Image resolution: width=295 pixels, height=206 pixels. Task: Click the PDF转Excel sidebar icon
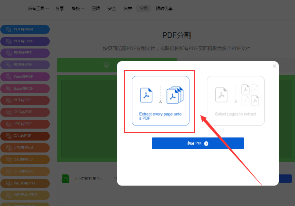coord(8,41)
